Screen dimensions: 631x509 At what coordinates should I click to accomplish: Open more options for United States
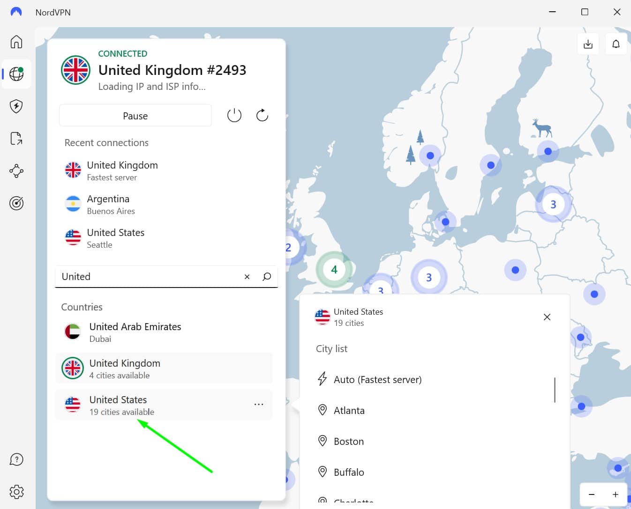pos(259,404)
